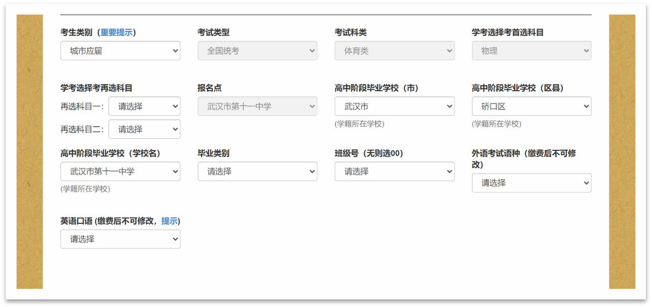The width and height of the screenshot is (652, 307).
Task: Open the 学考选择考首选科目 dropdown showing 物理
Action: pyautogui.click(x=531, y=51)
